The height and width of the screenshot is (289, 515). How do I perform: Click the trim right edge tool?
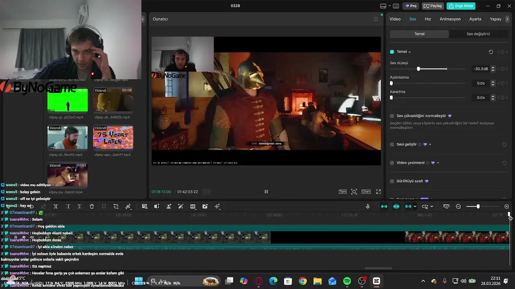[80, 206]
